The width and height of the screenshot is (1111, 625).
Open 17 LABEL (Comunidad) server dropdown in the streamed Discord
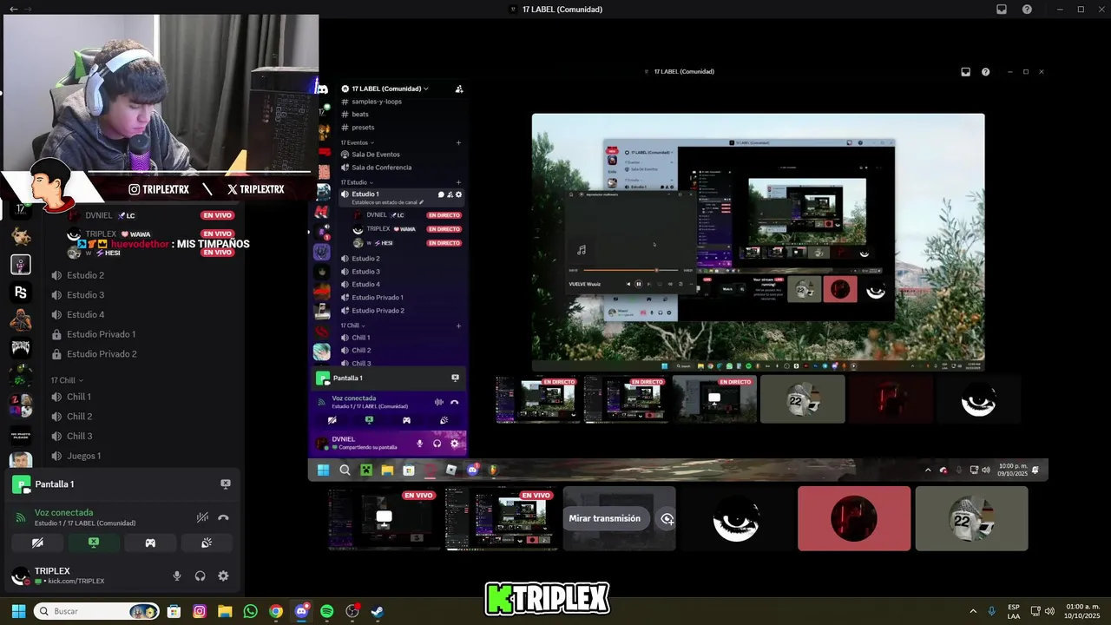click(x=391, y=89)
